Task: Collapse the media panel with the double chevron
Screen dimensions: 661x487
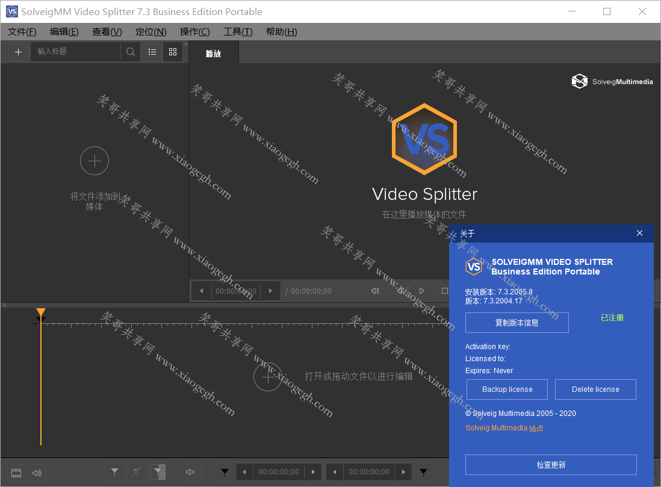Action: [x=186, y=44]
